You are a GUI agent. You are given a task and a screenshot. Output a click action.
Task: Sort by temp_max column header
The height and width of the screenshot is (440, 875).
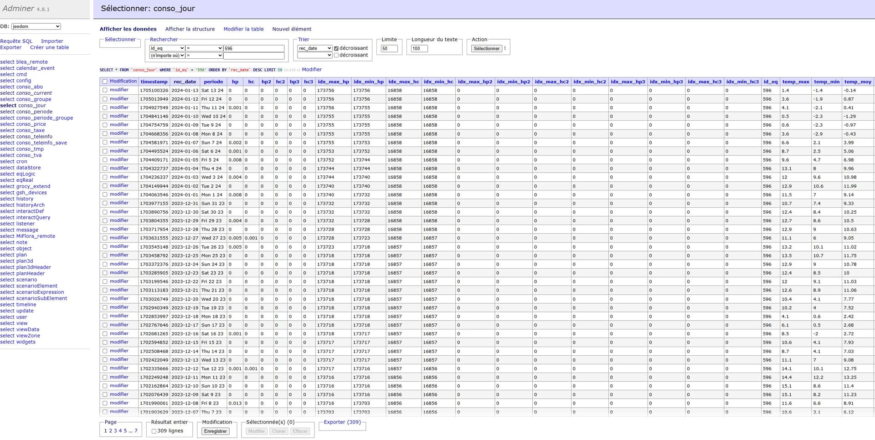(x=796, y=82)
